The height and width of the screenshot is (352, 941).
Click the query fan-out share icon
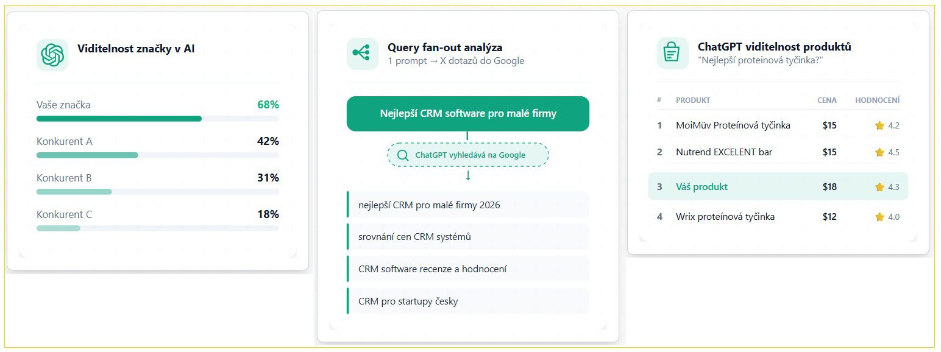click(x=362, y=54)
